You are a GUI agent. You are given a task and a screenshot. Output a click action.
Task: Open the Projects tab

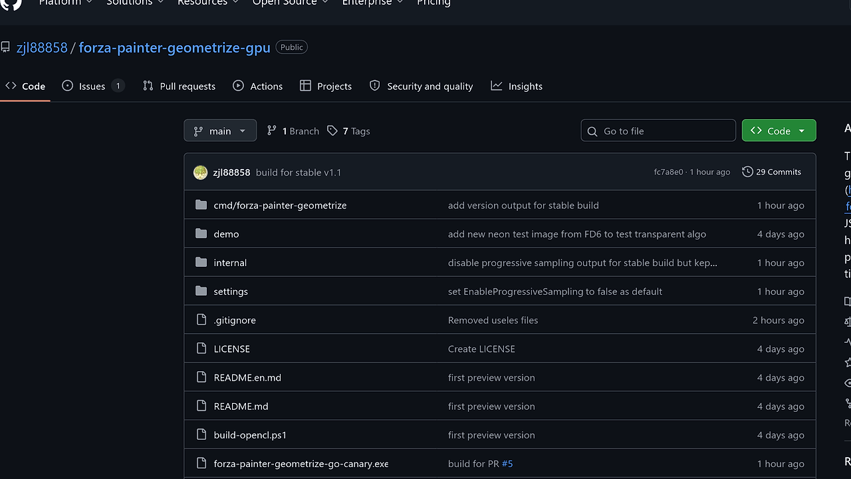click(326, 86)
